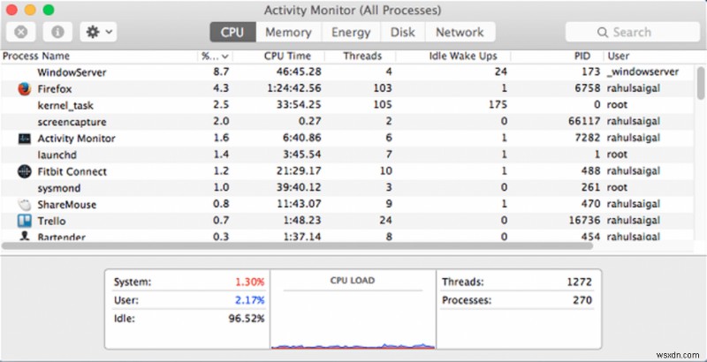Click the horizontal scrollbar of process table

pos(297,245)
